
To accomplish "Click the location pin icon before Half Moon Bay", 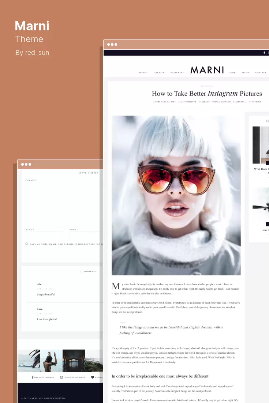I will pyautogui.click(x=213, y=102).
